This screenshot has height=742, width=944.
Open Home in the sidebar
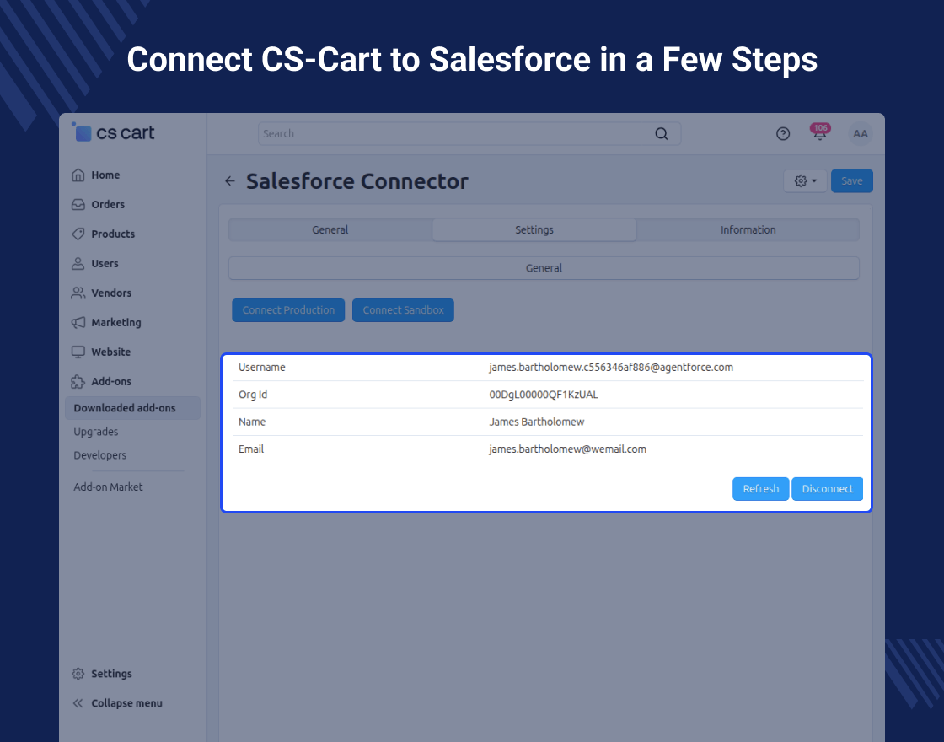(105, 175)
